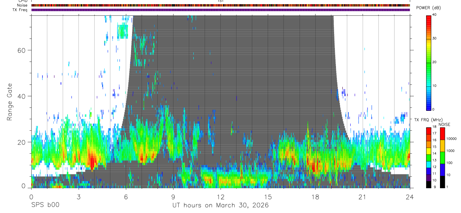Viewport: 461px width, 213px height.
Task: Click the 6 hour tick on UT axis
Action: [x=126, y=196]
